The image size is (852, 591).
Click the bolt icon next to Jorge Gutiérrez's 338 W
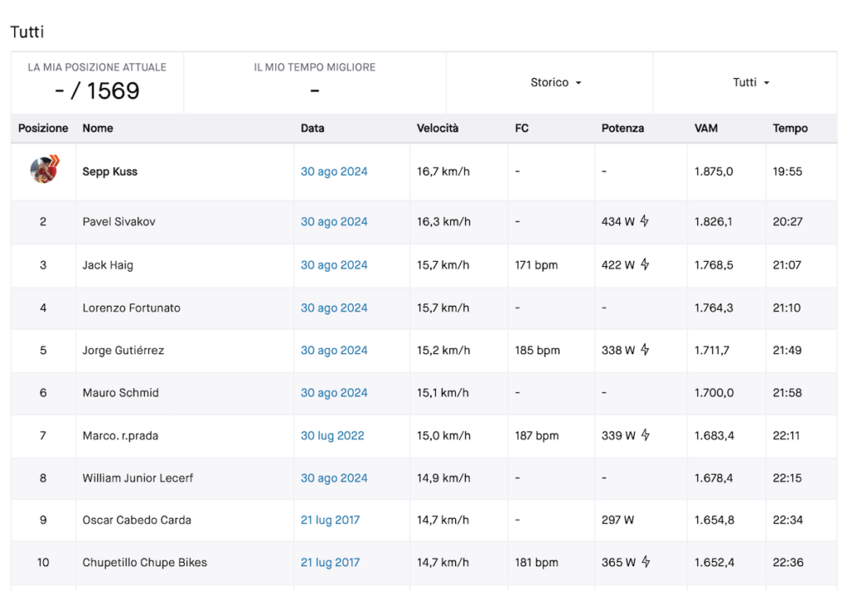tap(645, 349)
